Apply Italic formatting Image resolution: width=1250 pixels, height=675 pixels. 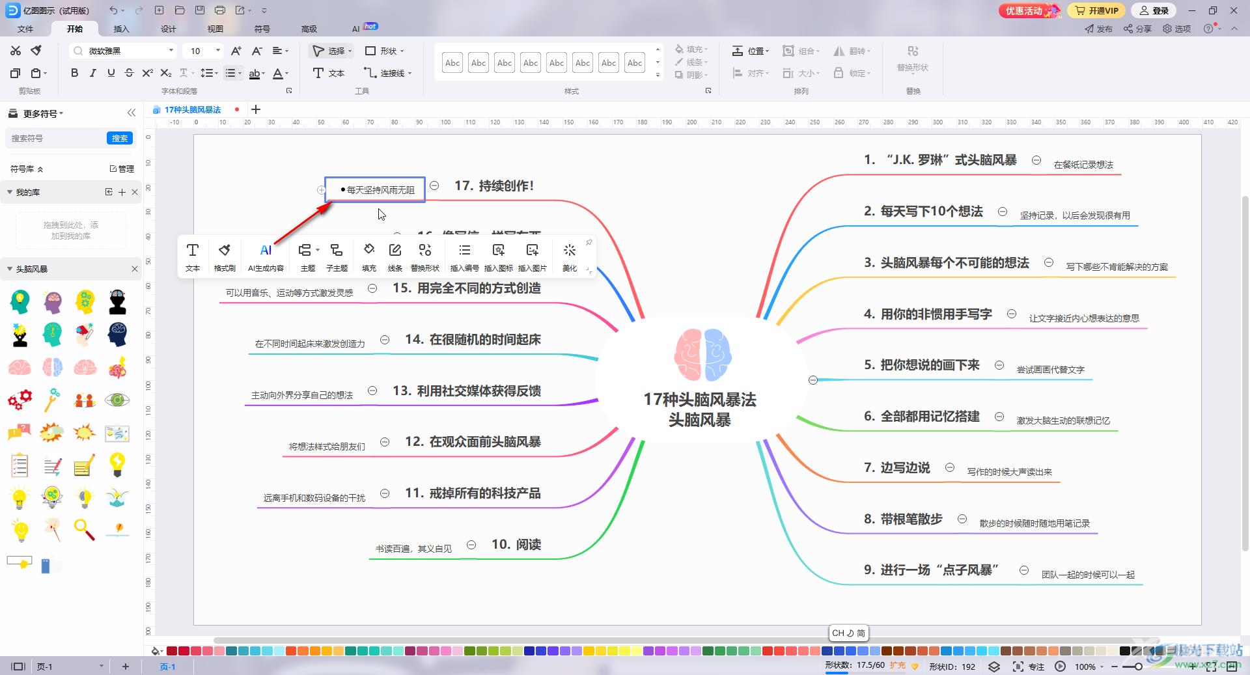[x=92, y=73]
